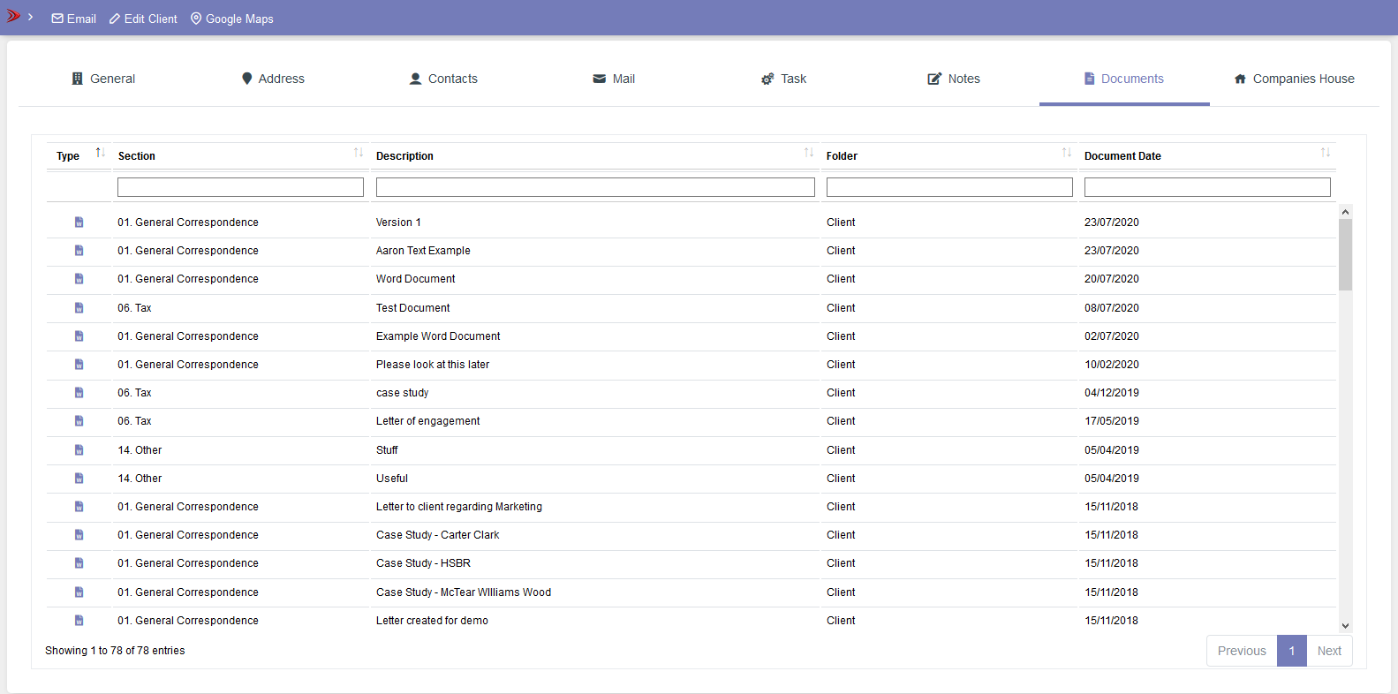1398x694 pixels.
Task: Open the Task tab
Action: pyautogui.click(x=783, y=79)
